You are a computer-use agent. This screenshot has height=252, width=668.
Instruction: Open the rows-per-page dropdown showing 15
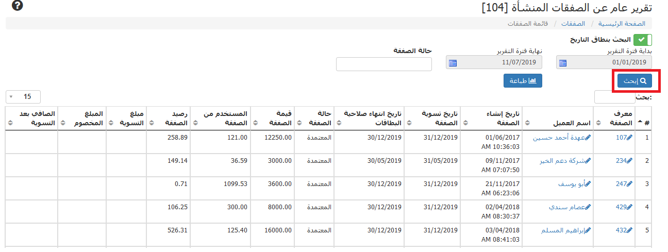tap(23, 97)
